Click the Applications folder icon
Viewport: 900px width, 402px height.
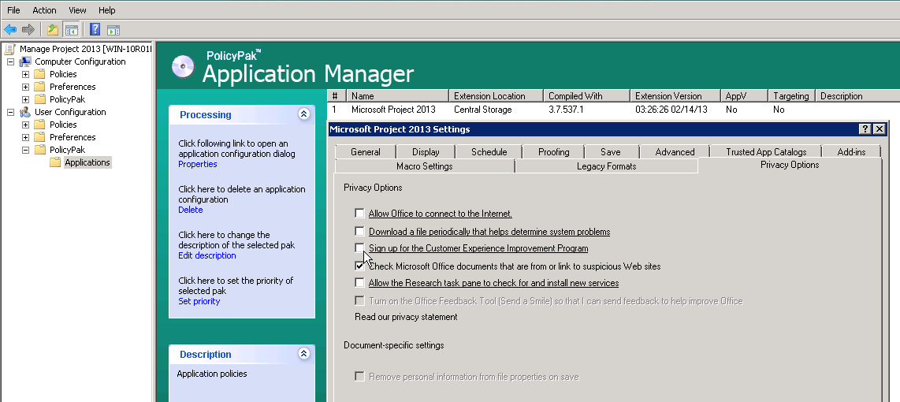click(x=55, y=162)
